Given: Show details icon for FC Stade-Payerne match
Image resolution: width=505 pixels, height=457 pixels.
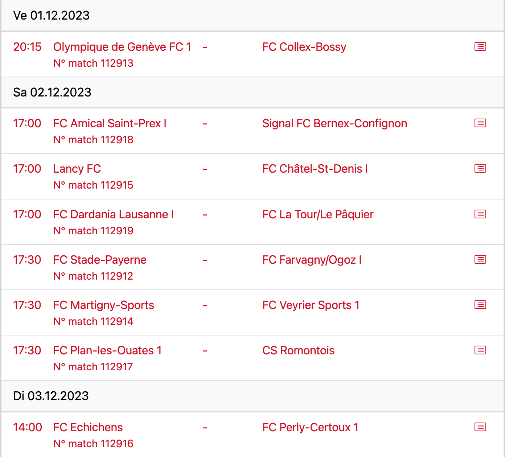Looking at the screenshot, I should tap(480, 259).
